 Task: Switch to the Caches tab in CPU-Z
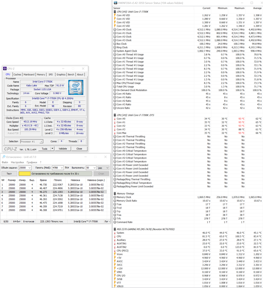click(17, 74)
